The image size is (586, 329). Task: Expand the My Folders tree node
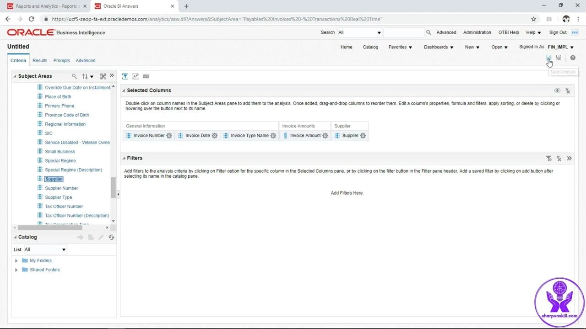coord(16,261)
